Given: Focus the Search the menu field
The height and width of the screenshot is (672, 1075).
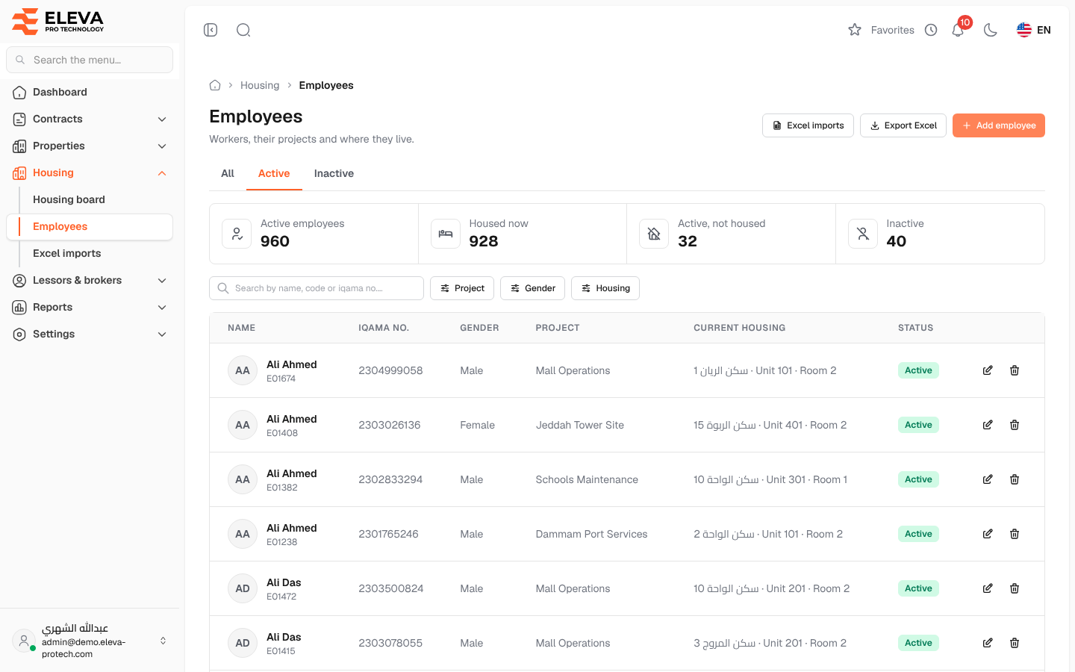Looking at the screenshot, I should click(x=90, y=60).
